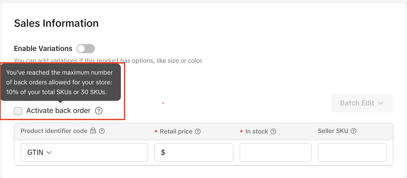
Task: Select the Seller SKU text box
Action: (352, 153)
